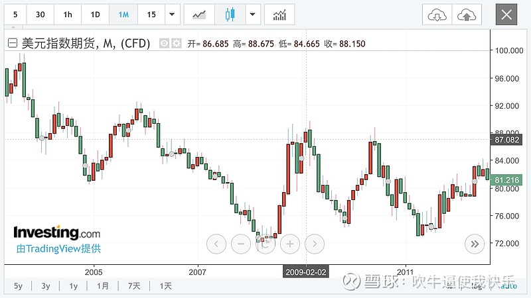Jump to latest bar double-arrow button

pos(474,244)
